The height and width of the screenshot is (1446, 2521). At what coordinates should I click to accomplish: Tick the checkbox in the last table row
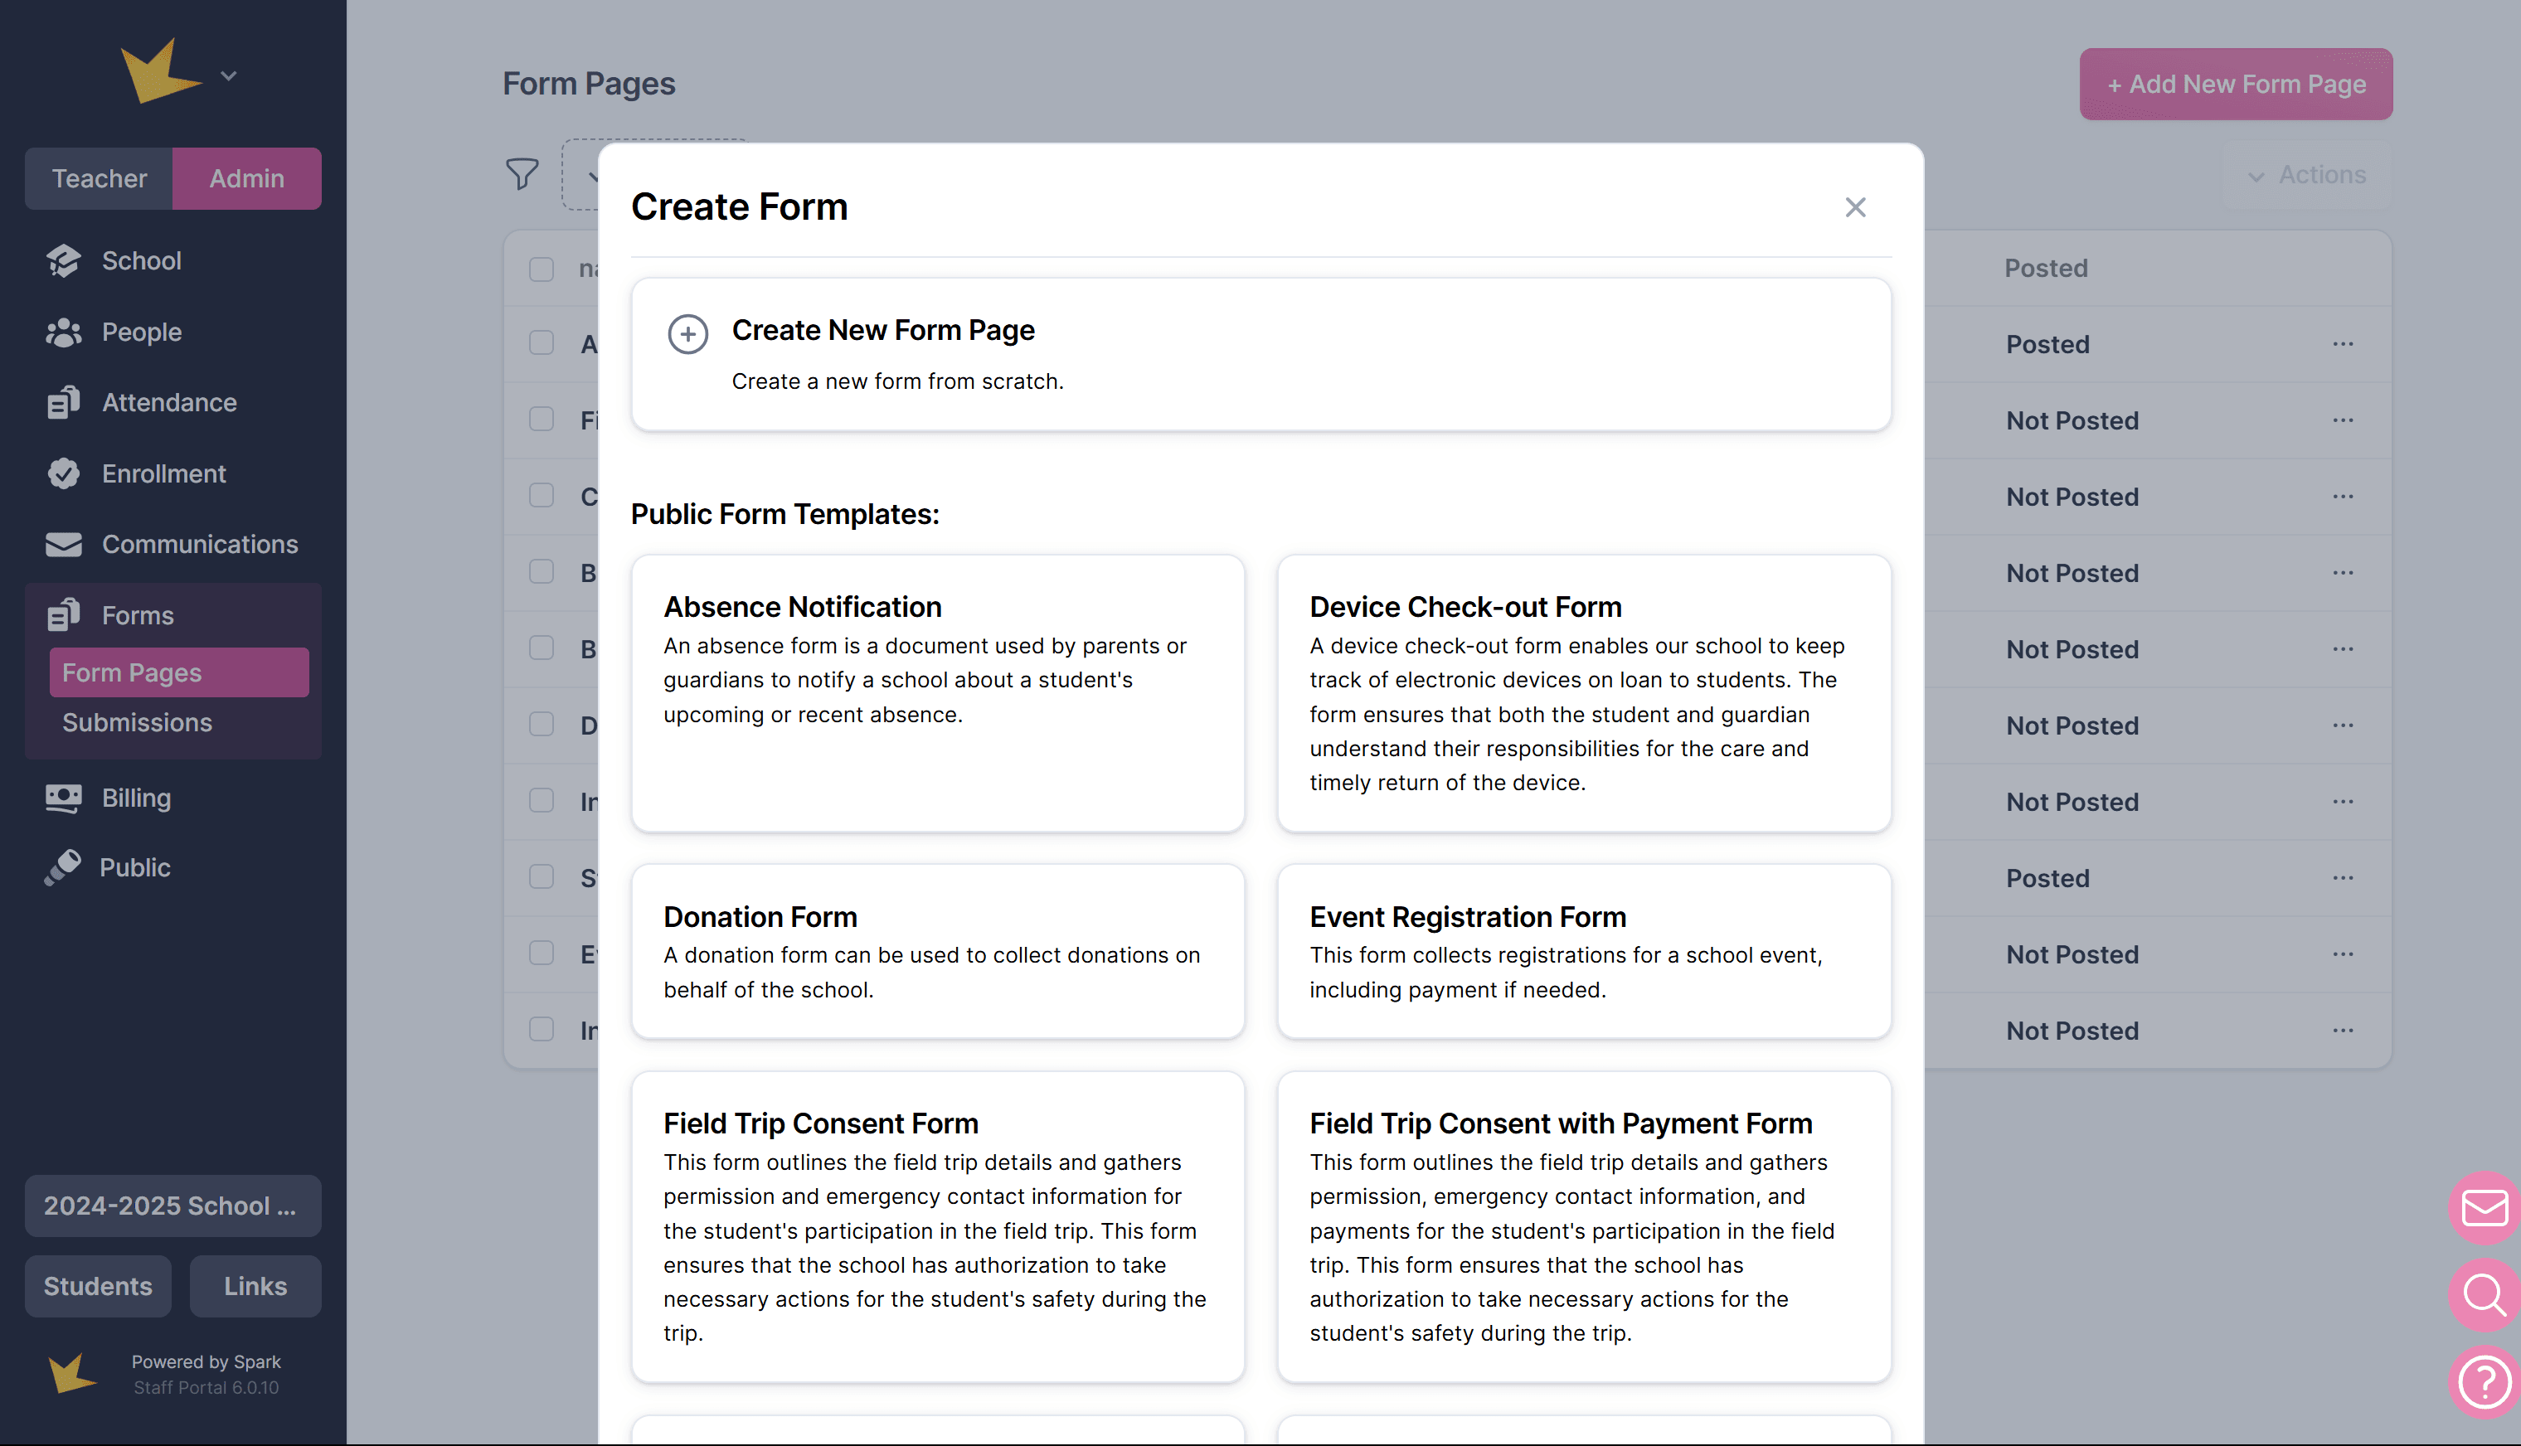(x=542, y=1030)
